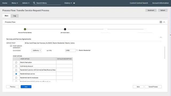Click the Bookmark button

(x=151, y=10)
